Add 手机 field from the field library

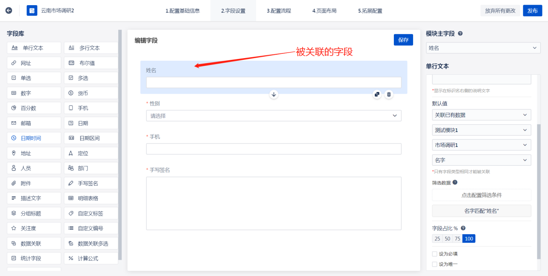(x=91, y=108)
